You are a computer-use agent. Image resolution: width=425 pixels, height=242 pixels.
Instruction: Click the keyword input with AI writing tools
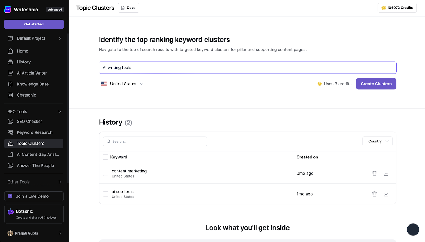[248, 68]
